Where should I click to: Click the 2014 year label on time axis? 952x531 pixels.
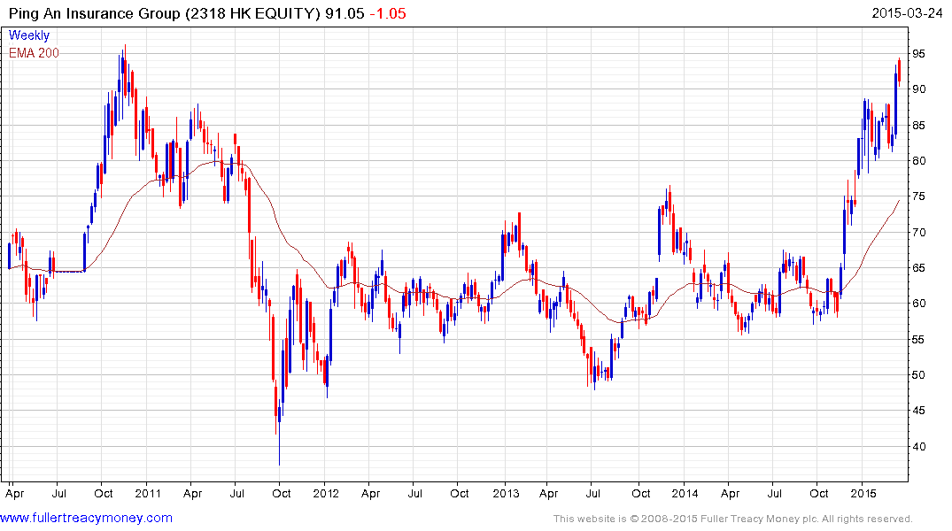coord(685,493)
